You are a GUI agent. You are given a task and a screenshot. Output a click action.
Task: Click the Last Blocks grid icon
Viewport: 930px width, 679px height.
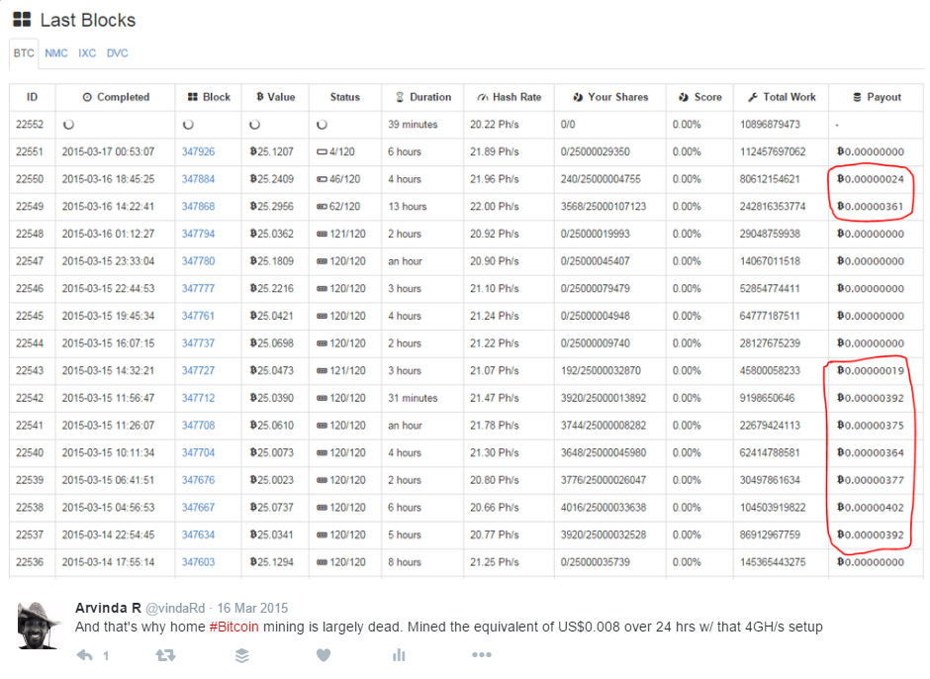point(22,20)
